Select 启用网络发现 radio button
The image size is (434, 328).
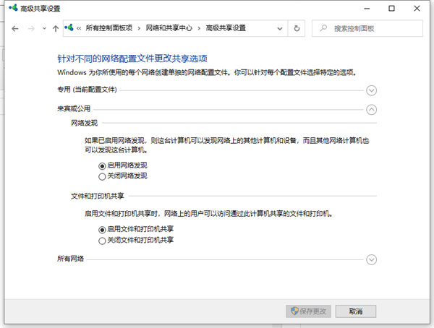pyautogui.click(x=102, y=165)
